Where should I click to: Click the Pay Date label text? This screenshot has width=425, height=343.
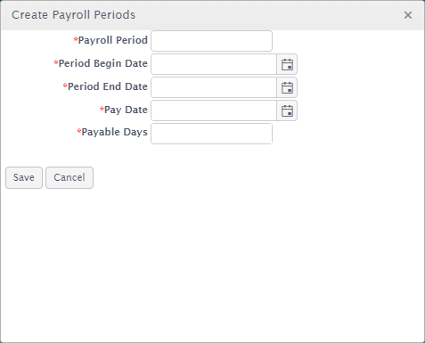click(126, 110)
